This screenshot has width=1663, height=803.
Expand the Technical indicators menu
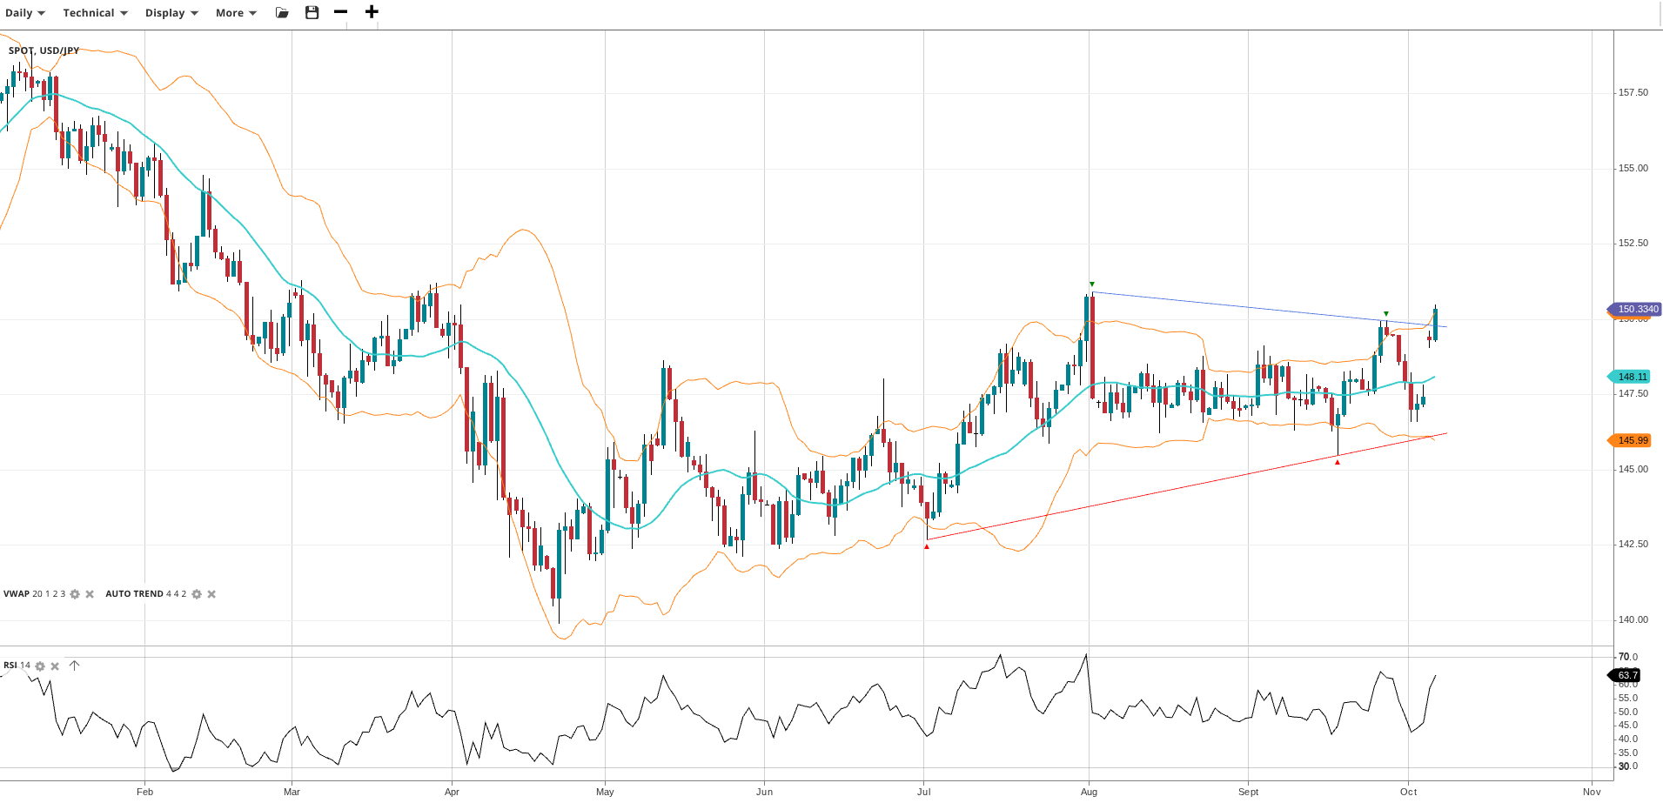point(95,13)
